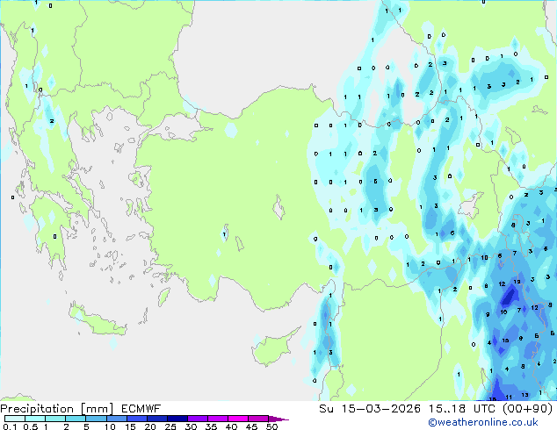Pick the 40–45 mm magenta swatch
557x430 pixels.
238,419
